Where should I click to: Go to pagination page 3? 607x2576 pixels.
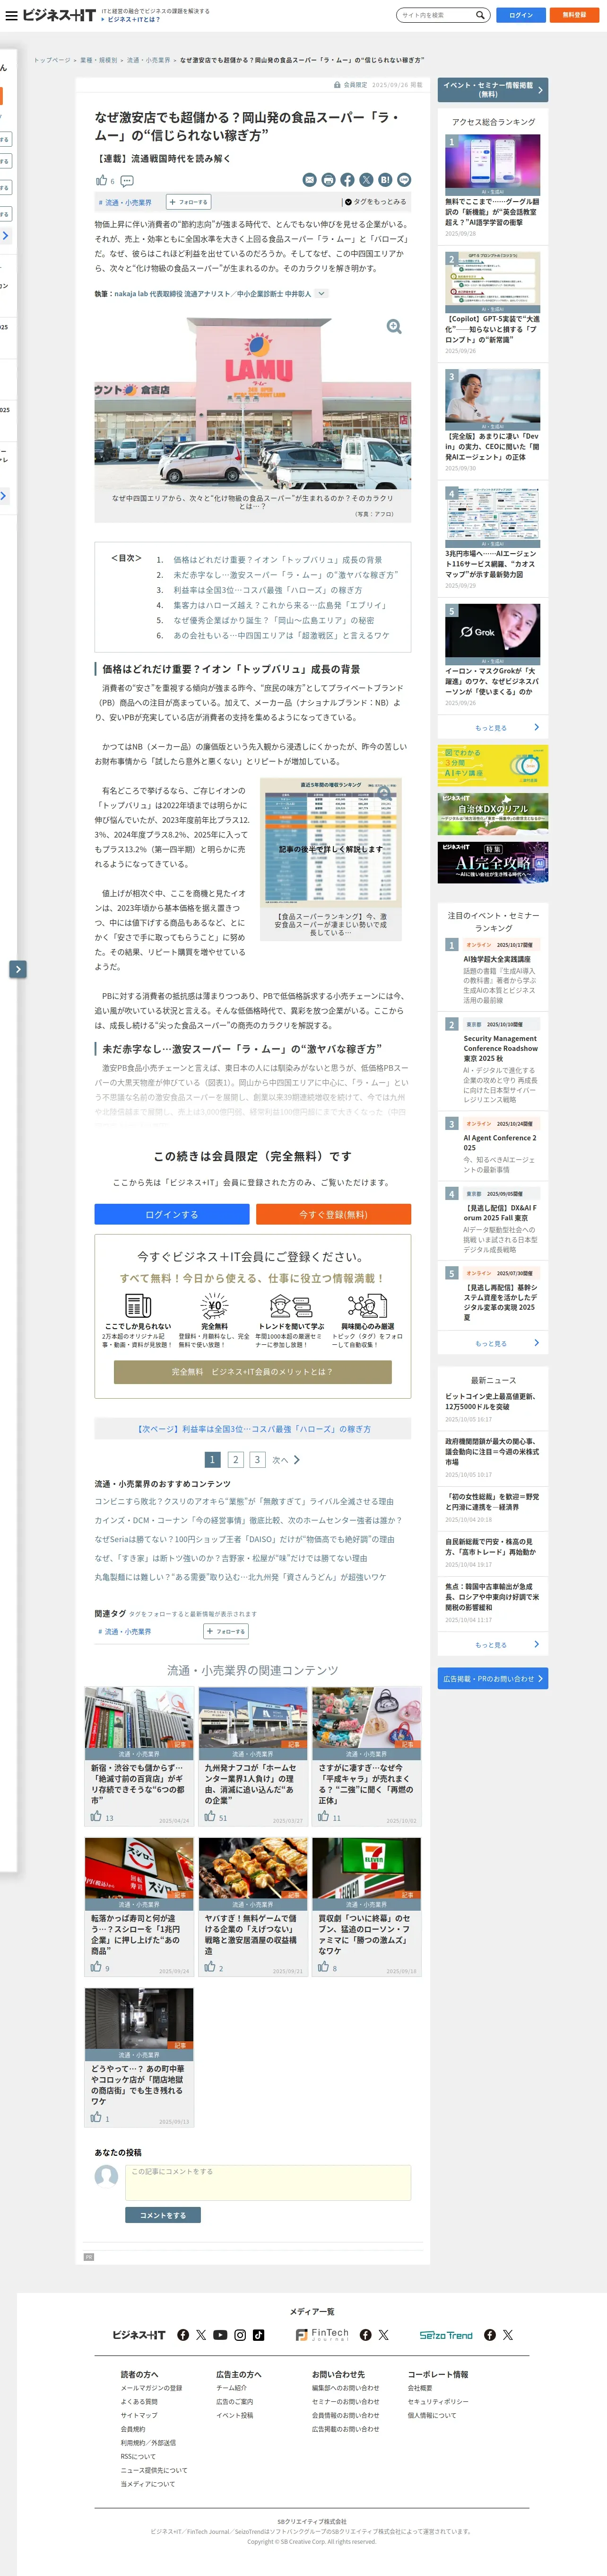pyautogui.click(x=257, y=1459)
